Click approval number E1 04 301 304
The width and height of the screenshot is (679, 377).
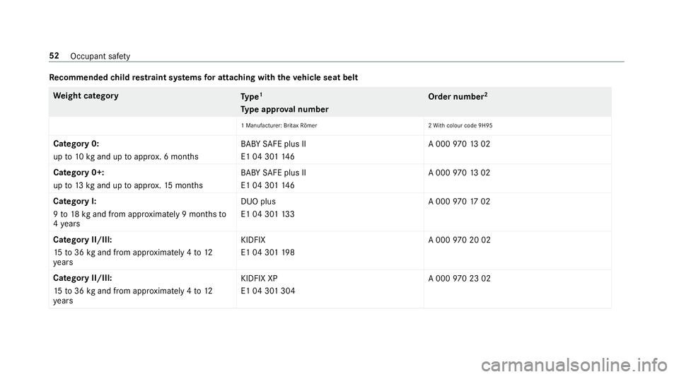268,291
